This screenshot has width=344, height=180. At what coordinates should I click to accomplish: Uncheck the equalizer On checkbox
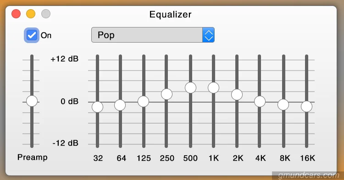click(32, 35)
